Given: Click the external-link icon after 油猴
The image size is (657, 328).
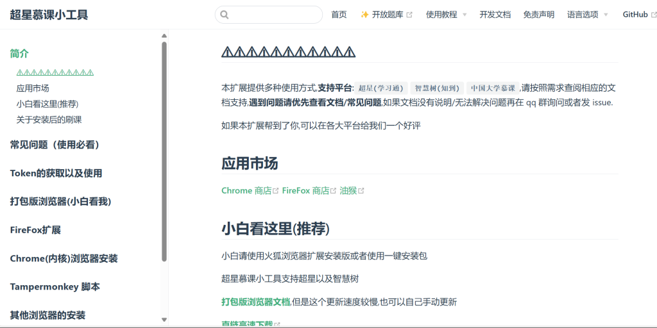Looking at the screenshot, I should pyautogui.click(x=361, y=191).
